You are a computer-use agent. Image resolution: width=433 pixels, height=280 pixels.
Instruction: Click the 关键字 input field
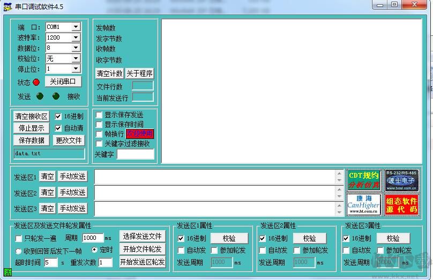[x=135, y=154]
